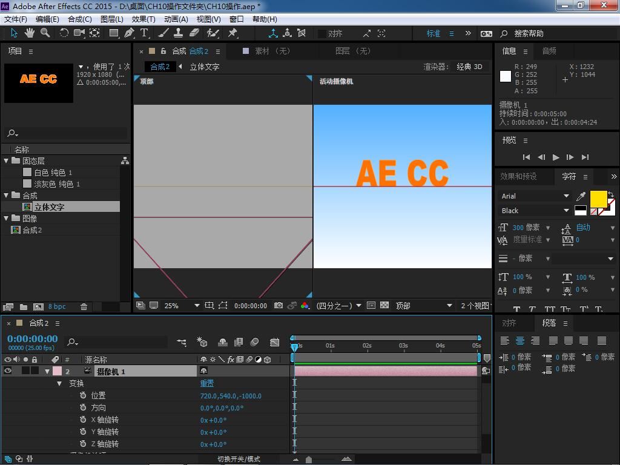This screenshot has width=620, height=465.
Task: Toggle the 方向 stopwatch keyframe
Action: click(82, 407)
